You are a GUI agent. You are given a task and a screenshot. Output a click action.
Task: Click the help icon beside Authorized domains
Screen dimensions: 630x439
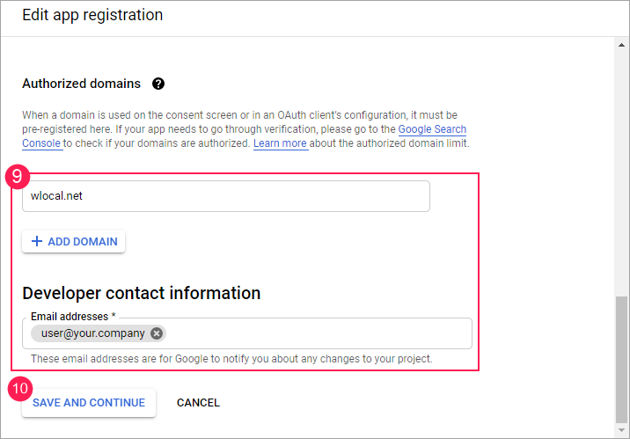[x=158, y=84]
